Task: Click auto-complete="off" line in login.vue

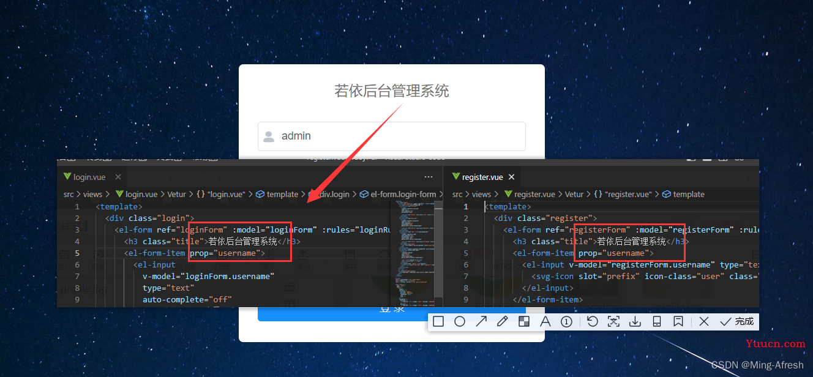Action: (x=187, y=299)
